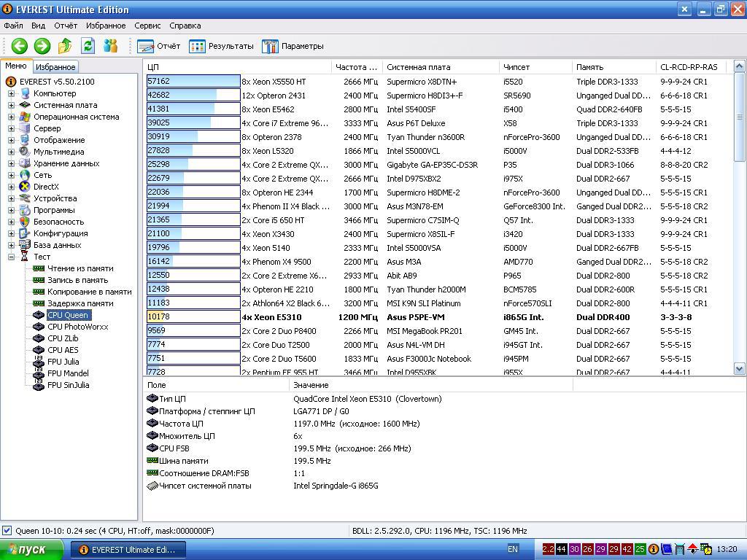Sort by the ЦП column header
Image resolution: width=747 pixels, height=560 pixels.
pos(237,67)
